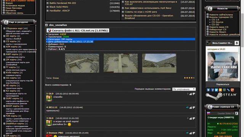Viewport: 244px width, 137px height.
Task: Open 'Black Solid M4A1' file link
Action: coord(59,7)
